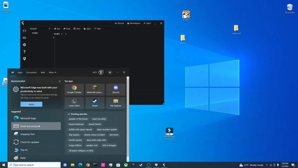Switch to the All search tab
This screenshot has height=168, width=298.
(x=13, y=72)
